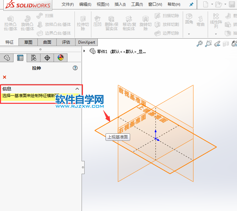Open the dropdown arrow beside New document
Screen dimensions: 237x211
(212, 4)
